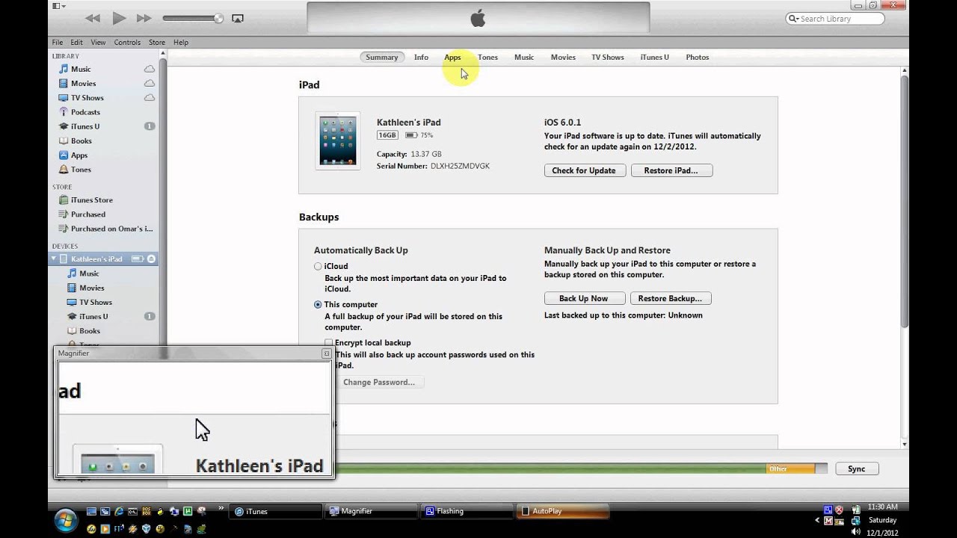Open the iTunes window menu dropdown

pyautogui.click(x=58, y=6)
